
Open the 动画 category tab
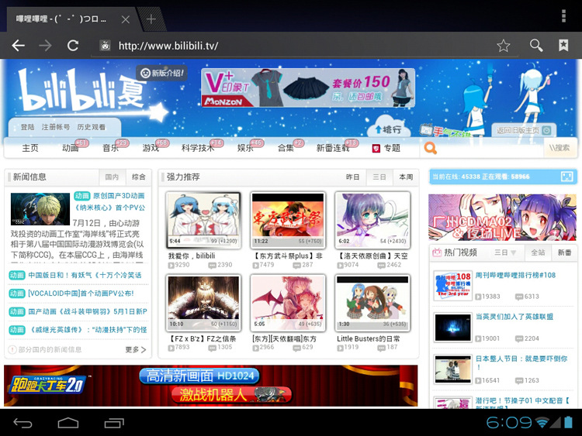[x=71, y=148]
